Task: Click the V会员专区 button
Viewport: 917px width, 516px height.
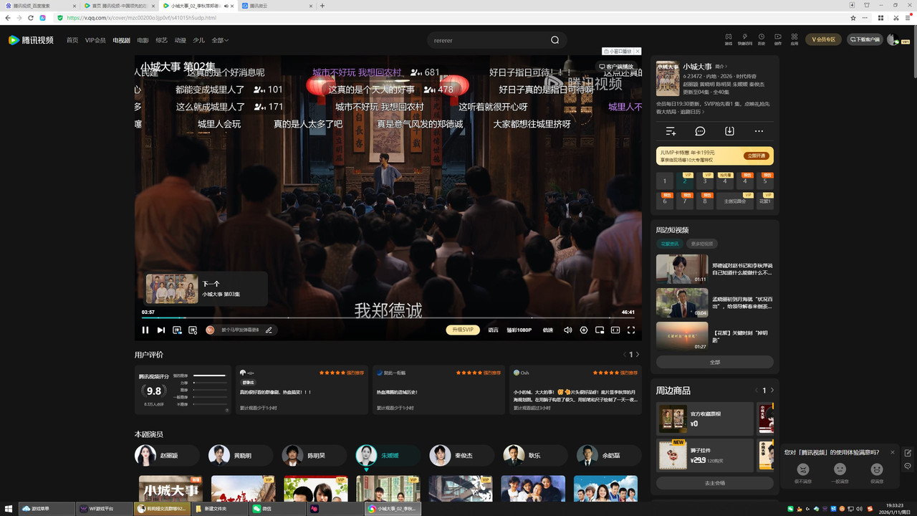Action: [823, 39]
